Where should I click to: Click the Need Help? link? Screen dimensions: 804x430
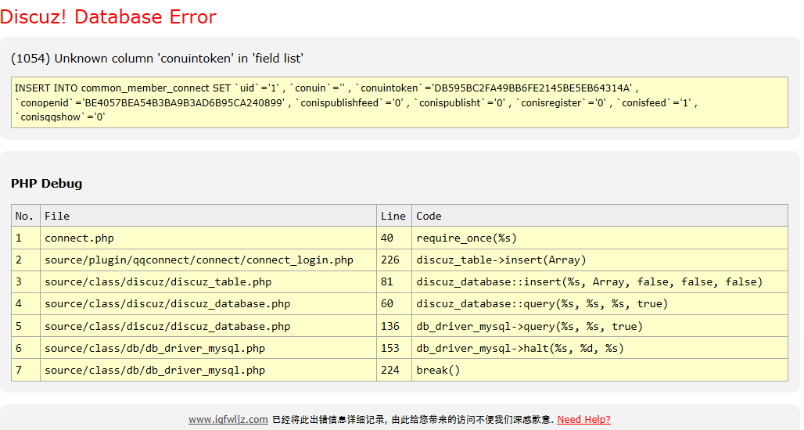[x=583, y=419]
